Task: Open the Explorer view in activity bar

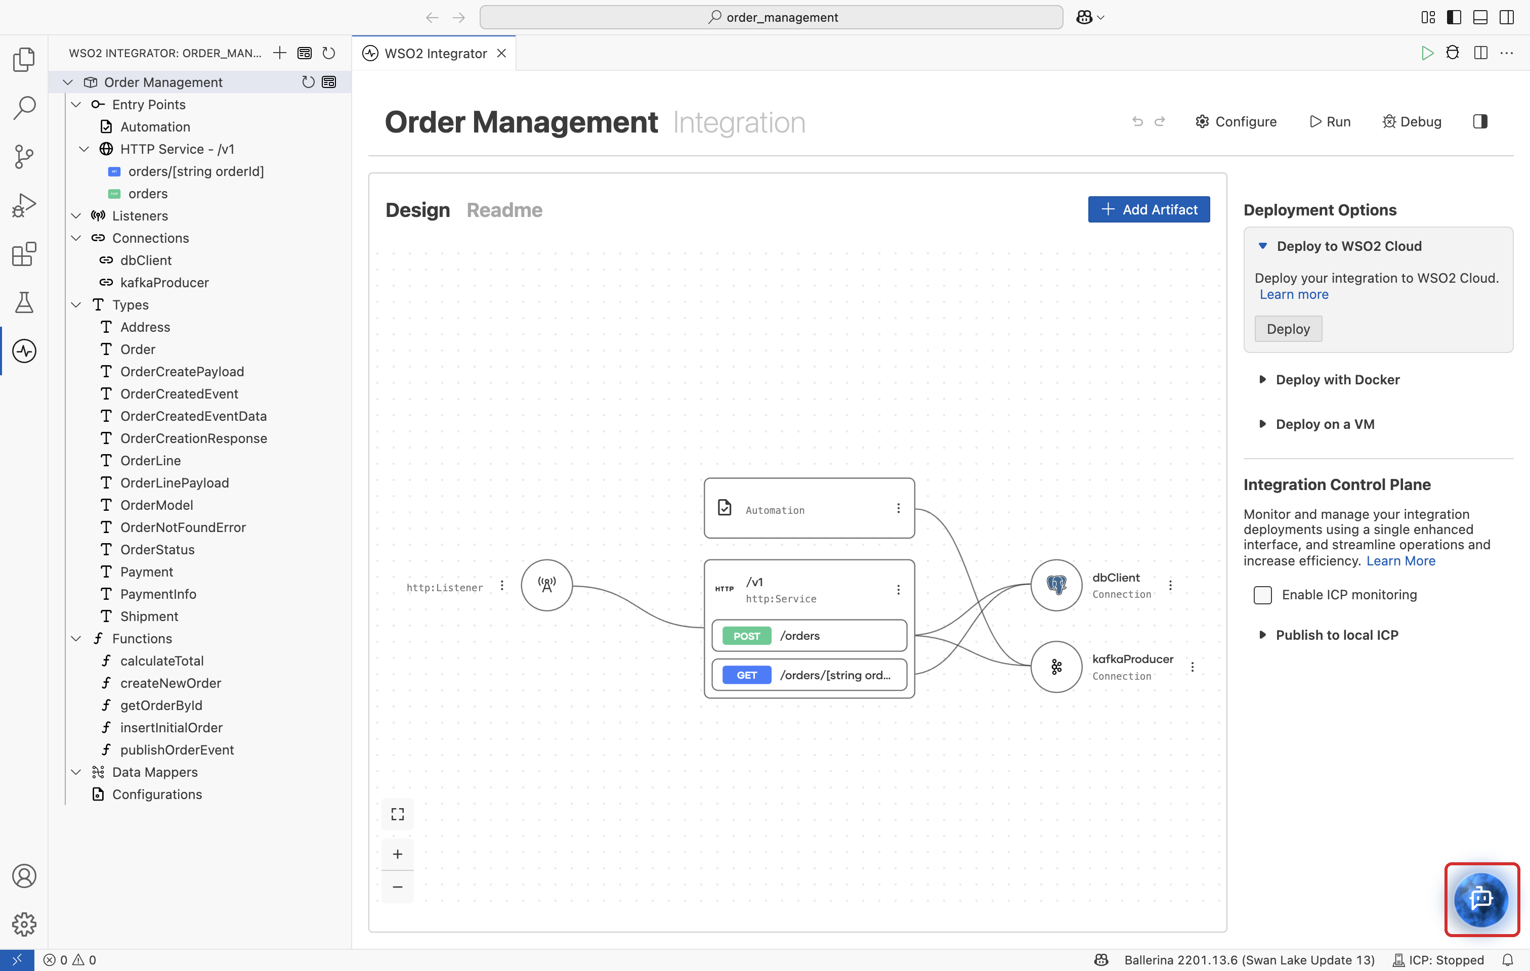Action: coord(24,59)
